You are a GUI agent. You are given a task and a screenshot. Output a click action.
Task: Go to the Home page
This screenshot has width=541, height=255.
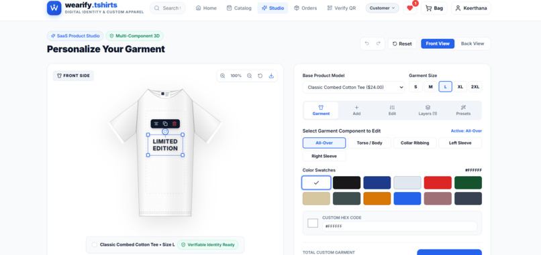click(206, 8)
